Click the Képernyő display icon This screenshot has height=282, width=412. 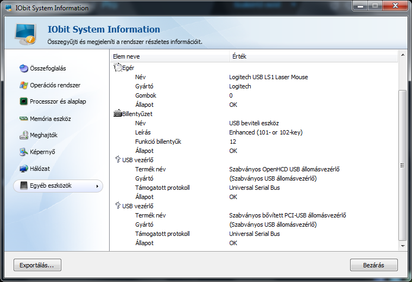(x=24, y=152)
